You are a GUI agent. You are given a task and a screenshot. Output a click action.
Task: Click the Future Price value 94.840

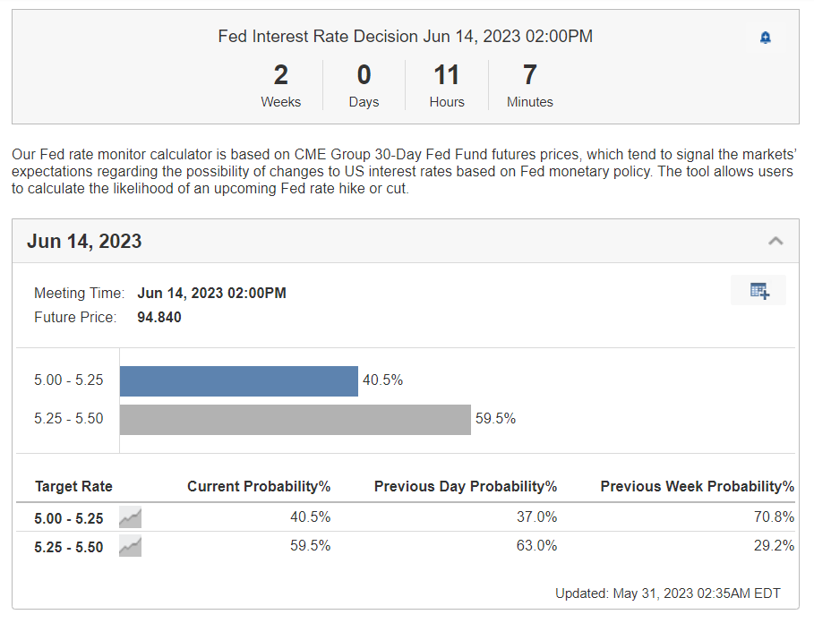[159, 317]
